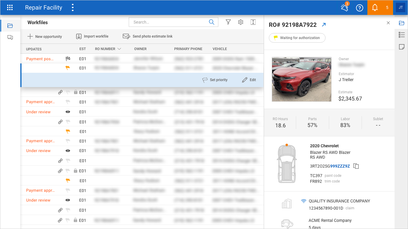Sort by the EST column header
This screenshot has height=229, width=408.
click(x=82, y=49)
